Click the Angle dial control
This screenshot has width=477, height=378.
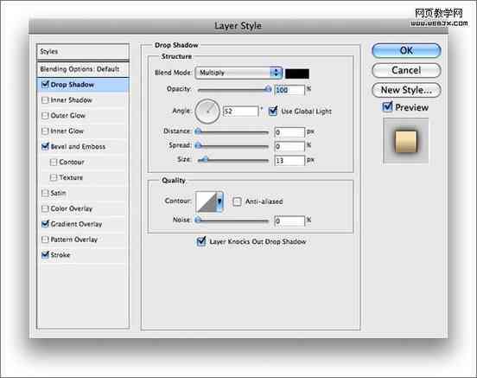pos(207,112)
